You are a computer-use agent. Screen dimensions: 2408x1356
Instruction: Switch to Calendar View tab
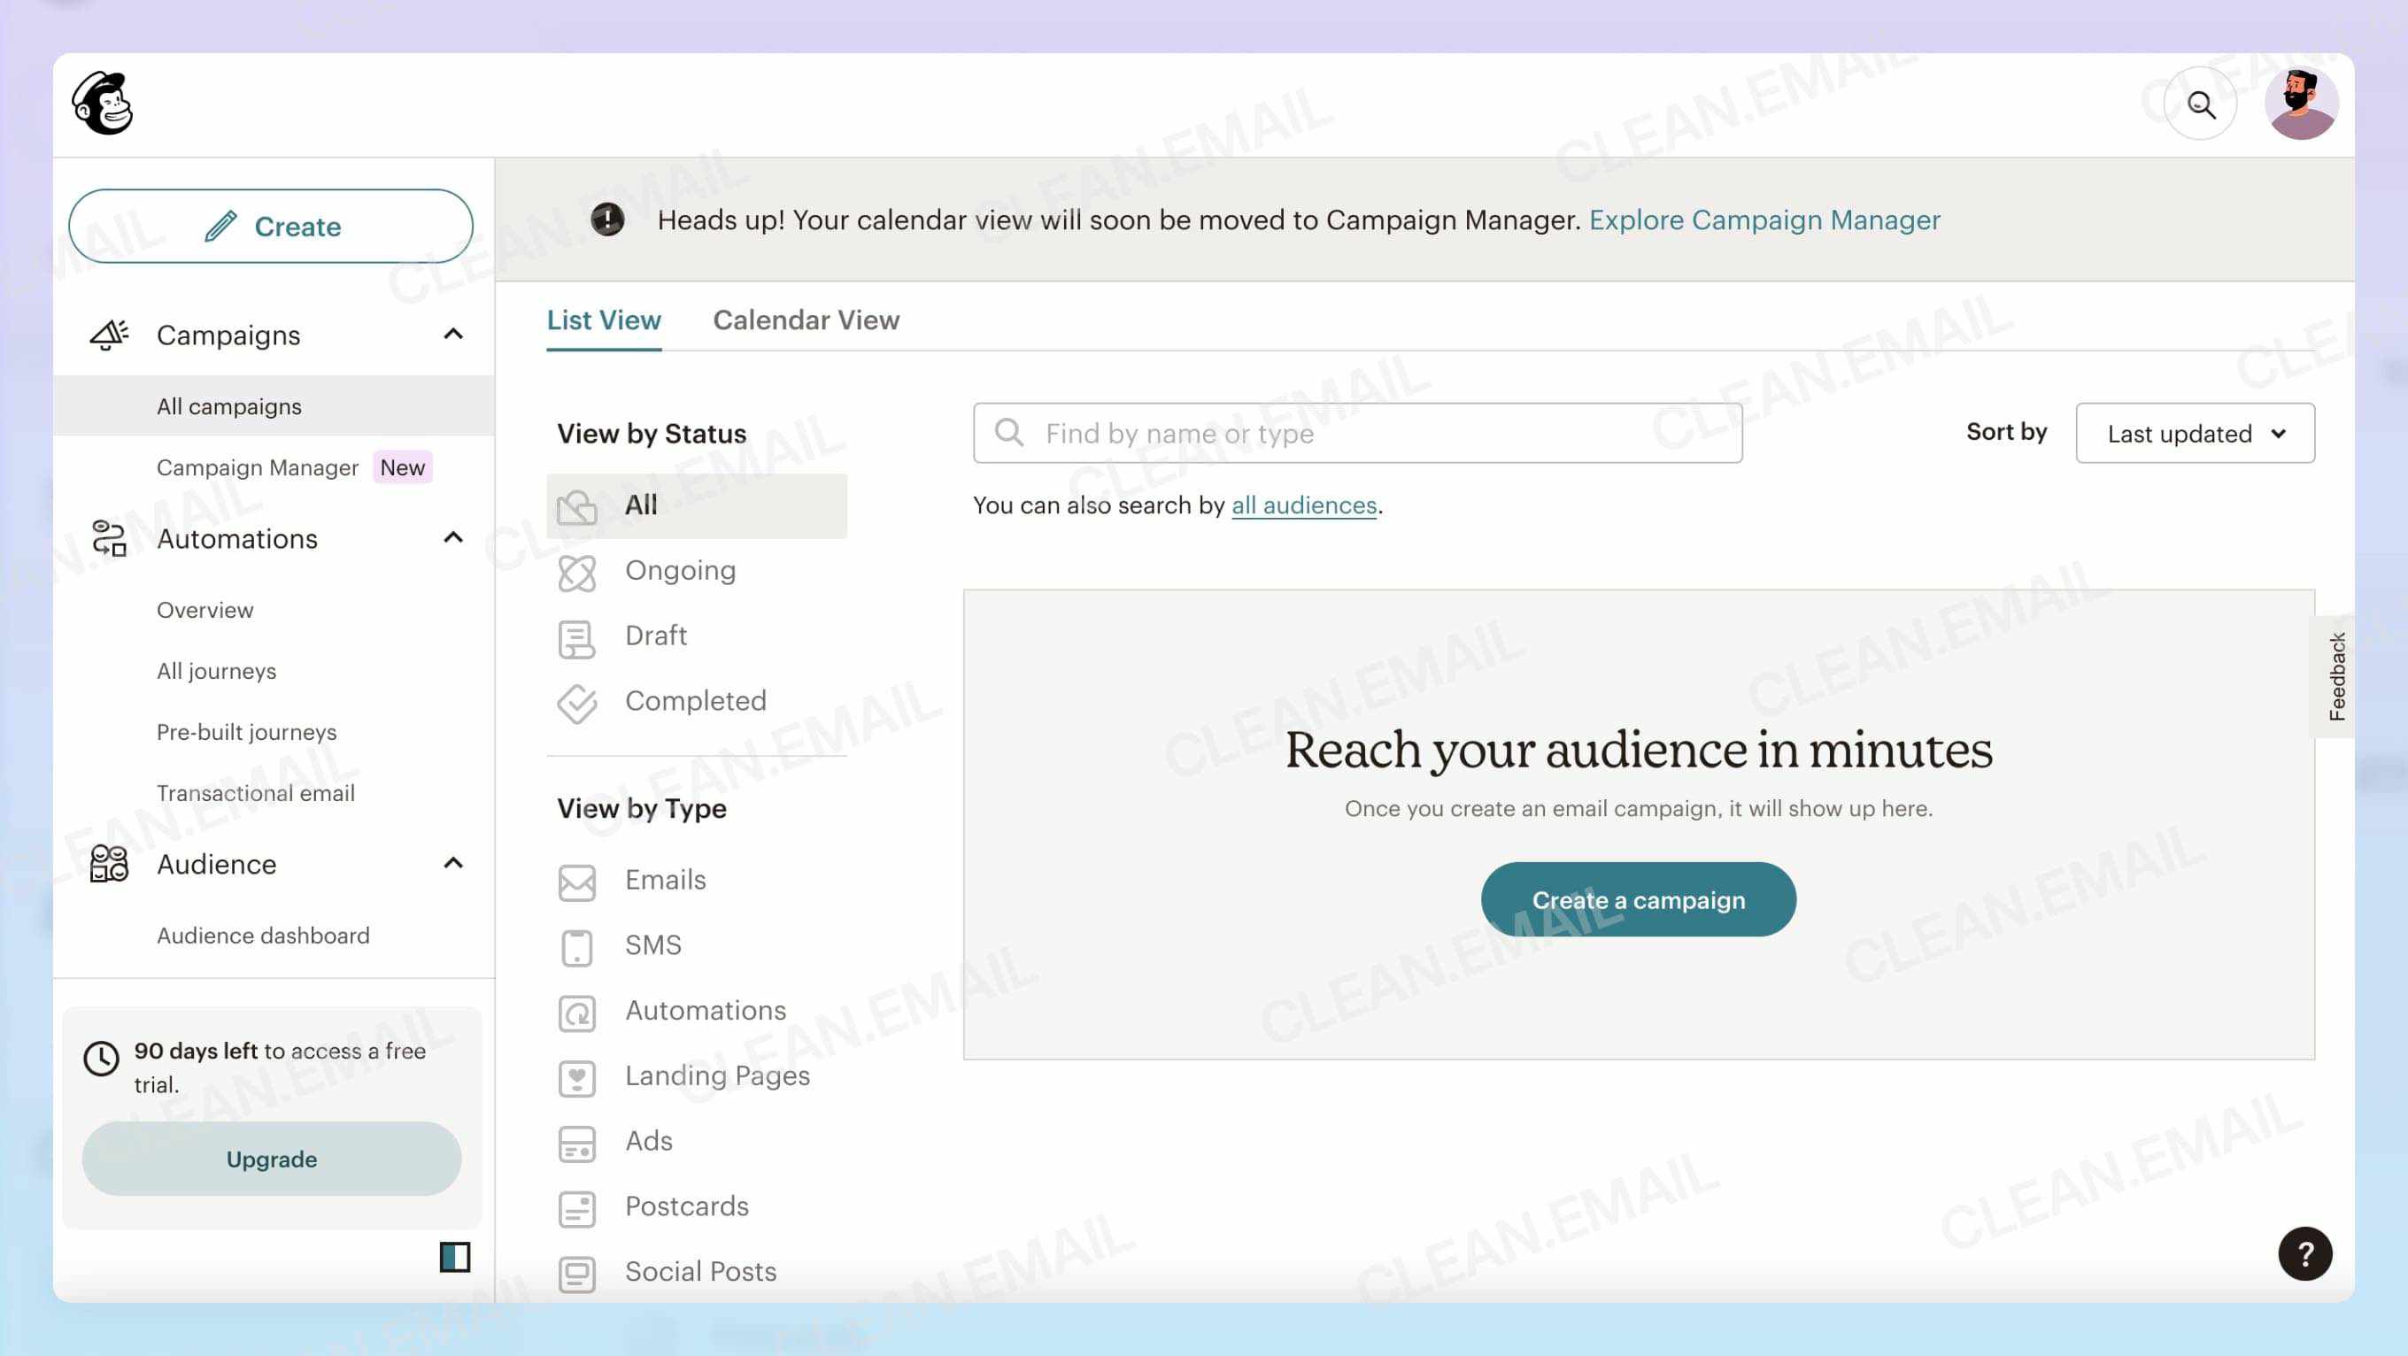(x=807, y=320)
